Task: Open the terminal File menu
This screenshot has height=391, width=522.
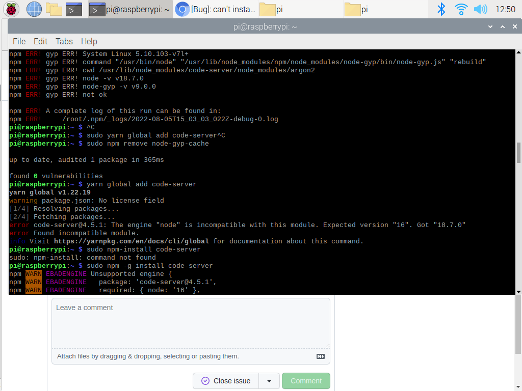Action: (x=19, y=41)
